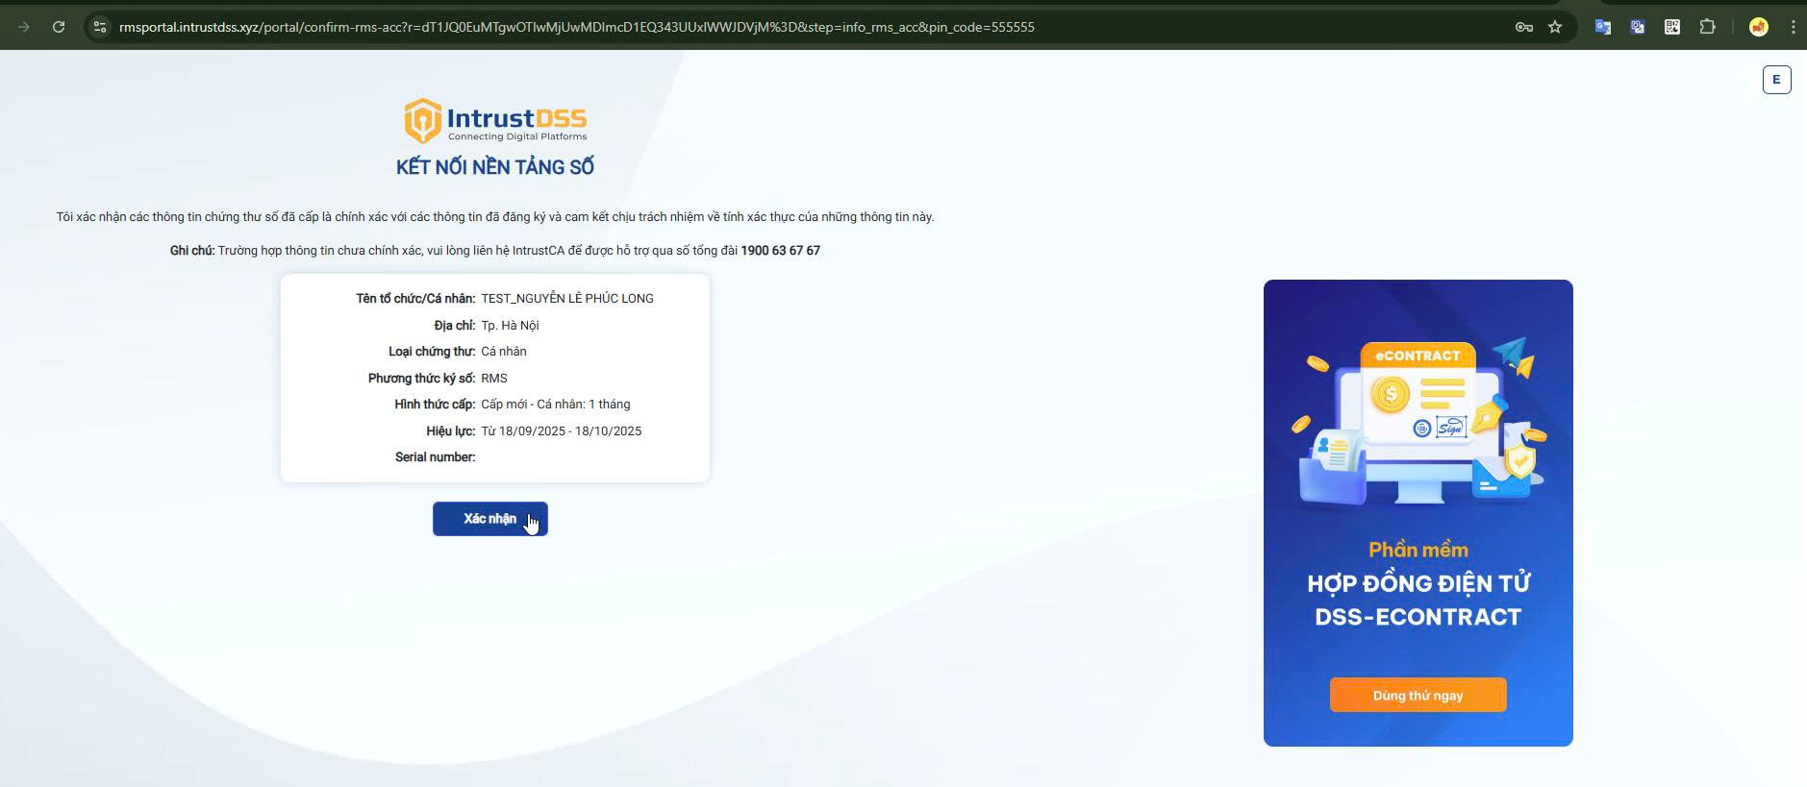Click the validity dates Từ 18/09/2025 - 18/10/2025
This screenshot has height=787, width=1807.
(x=562, y=431)
